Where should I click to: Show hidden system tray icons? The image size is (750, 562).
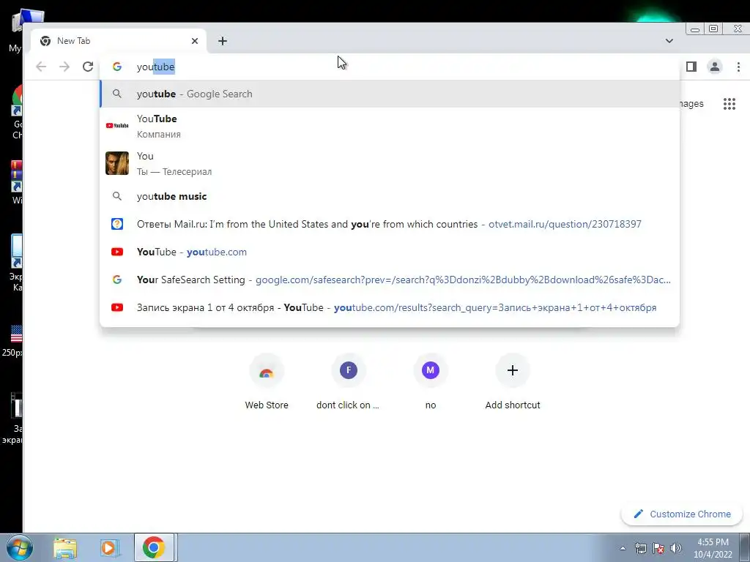point(623,548)
